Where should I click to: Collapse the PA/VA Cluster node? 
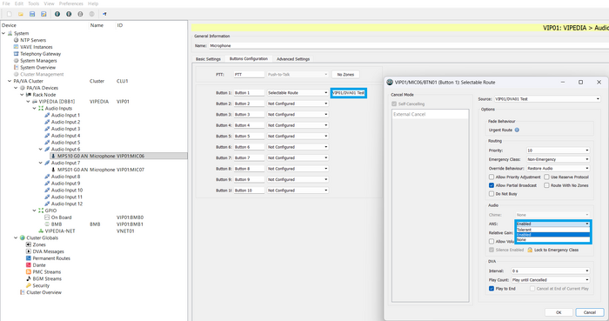coord(10,81)
